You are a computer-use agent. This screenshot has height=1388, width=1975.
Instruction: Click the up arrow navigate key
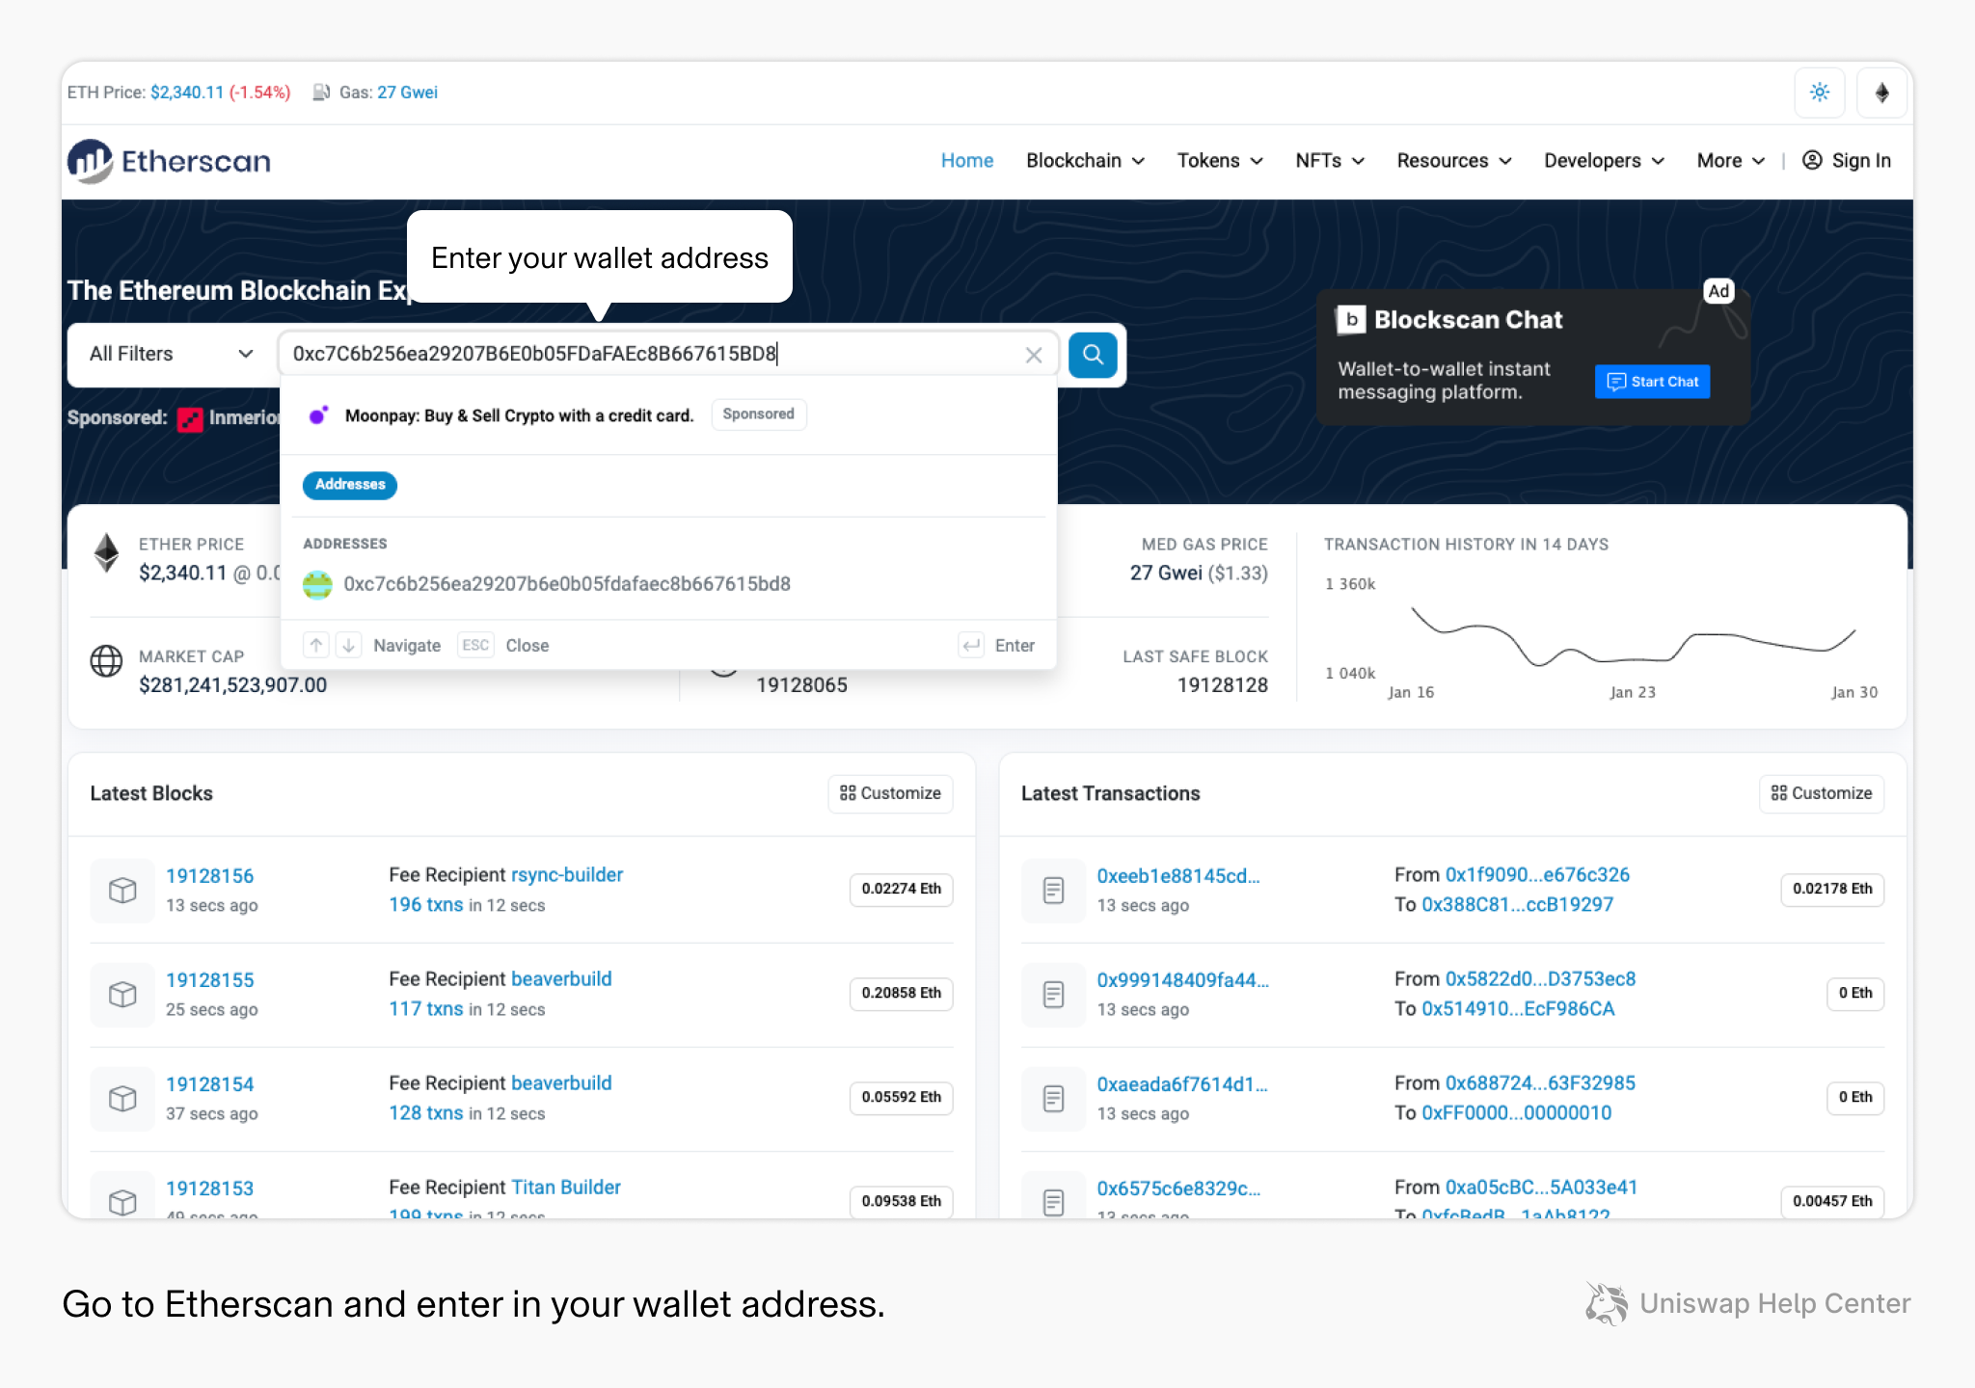point(316,645)
